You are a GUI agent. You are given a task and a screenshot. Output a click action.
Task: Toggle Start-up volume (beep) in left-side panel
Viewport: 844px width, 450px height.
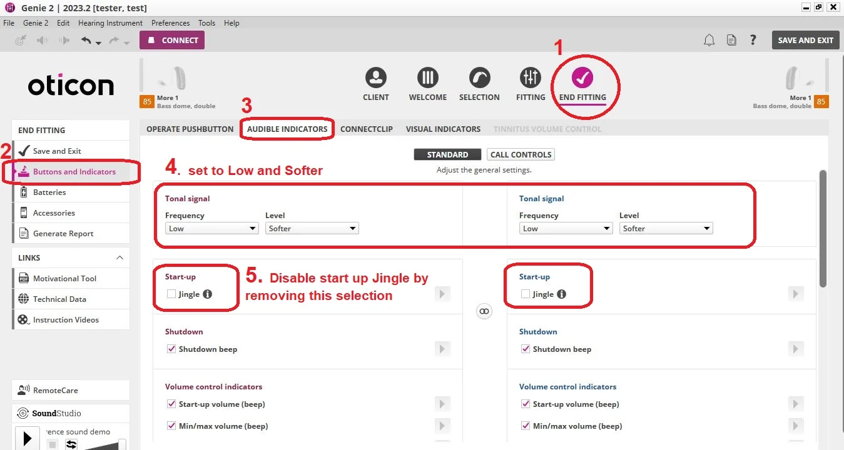coord(171,404)
